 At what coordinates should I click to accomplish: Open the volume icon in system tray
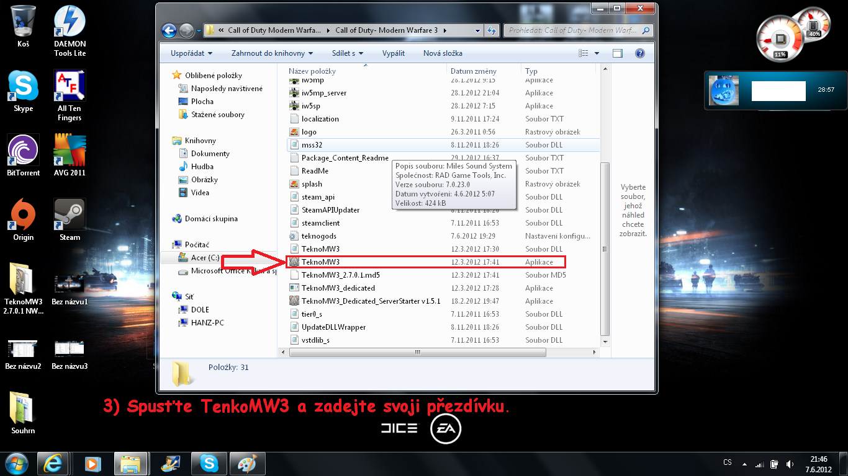coord(789,464)
